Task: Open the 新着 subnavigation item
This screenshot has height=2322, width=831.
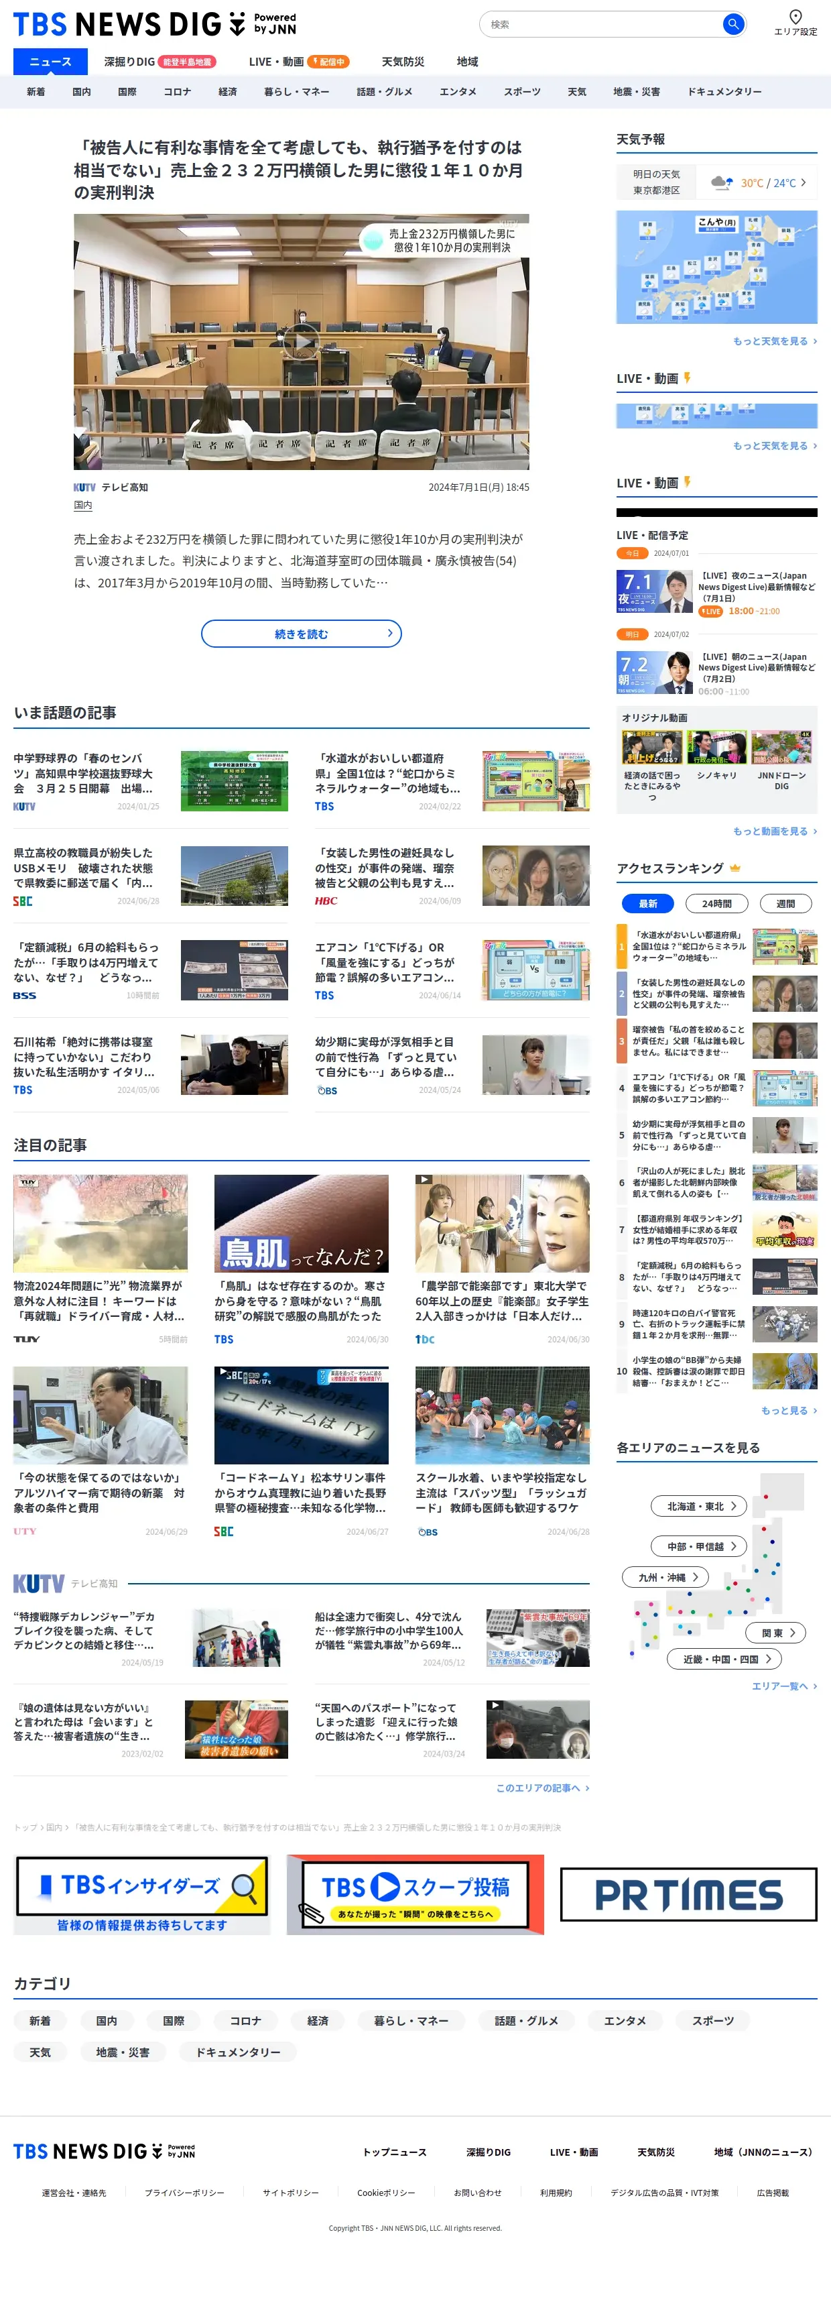Action: pos(36,92)
